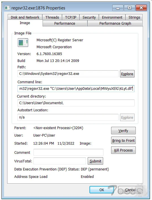152x200 pixels.
Task: View the Environment tab
Action: coord(112,17)
